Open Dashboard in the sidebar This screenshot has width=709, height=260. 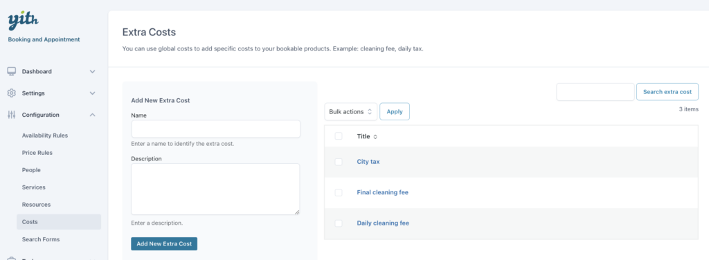(x=37, y=71)
